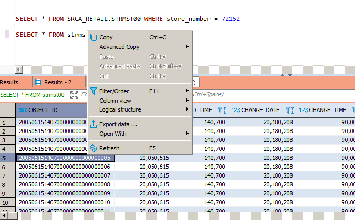Click the store number value 72152
Viewport: 355px width, 220px height.
coord(231,19)
